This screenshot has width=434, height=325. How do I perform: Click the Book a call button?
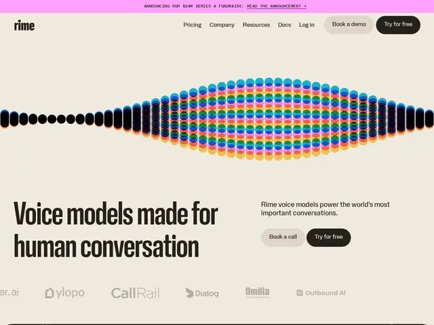pyautogui.click(x=283, y=237)
